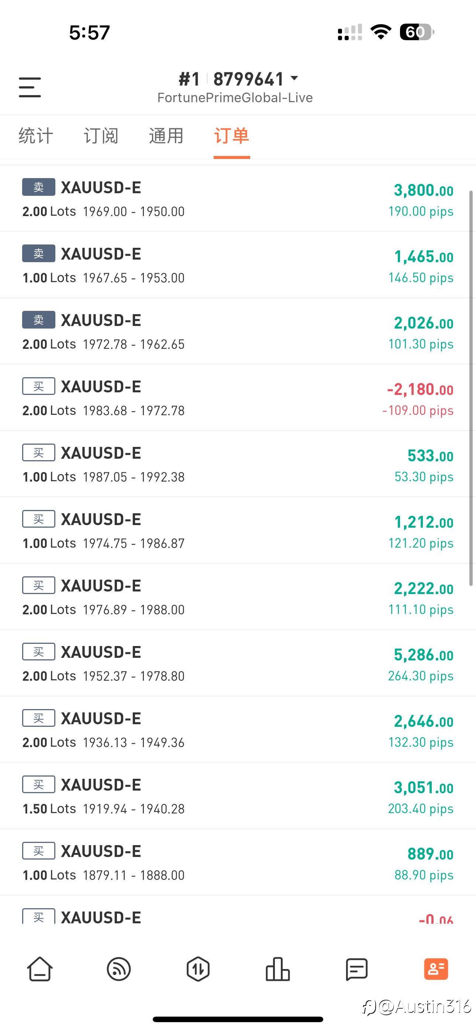476x1031 pixels.
Task: Switch to the 通用 tab
Action: click(166, 136)
